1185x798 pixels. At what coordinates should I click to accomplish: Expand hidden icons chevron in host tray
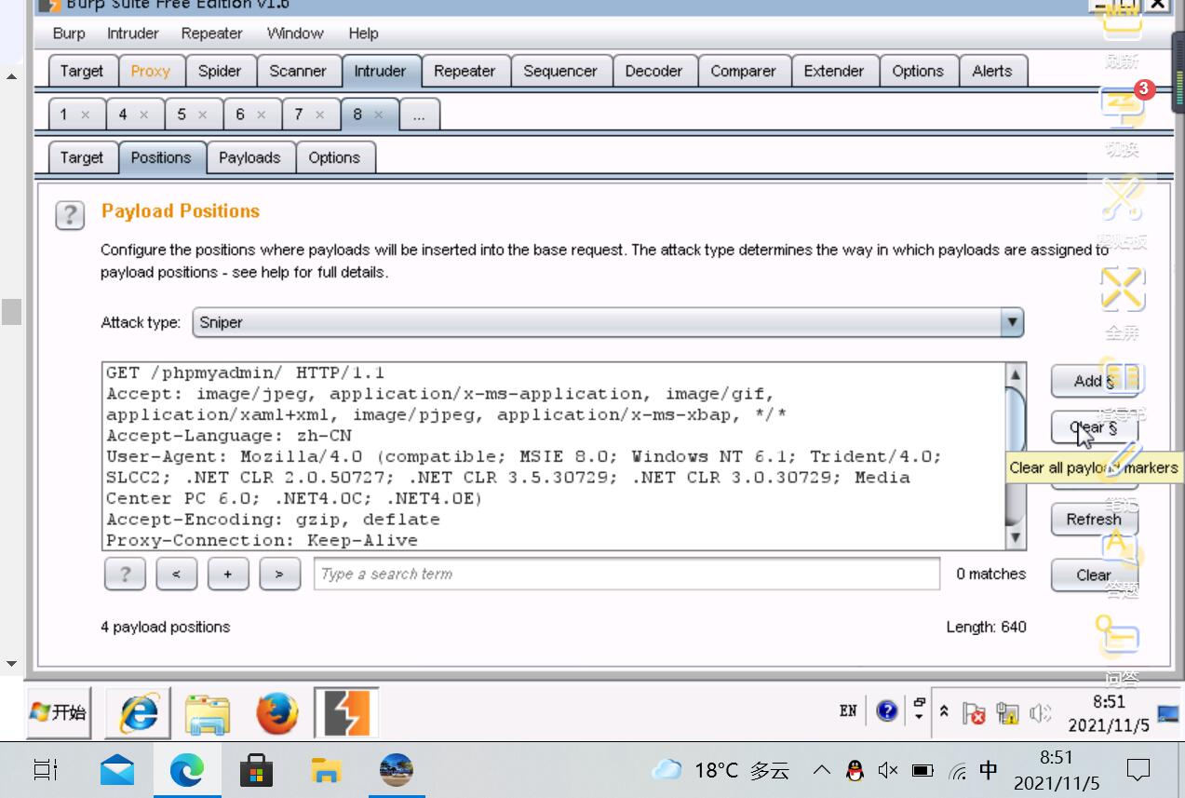click(x=822, y=770)
